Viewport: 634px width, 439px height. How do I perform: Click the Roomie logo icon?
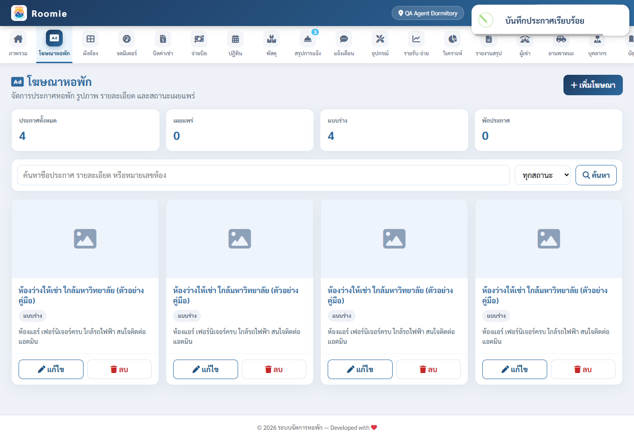pyautogui.click(x=19, y=13)
